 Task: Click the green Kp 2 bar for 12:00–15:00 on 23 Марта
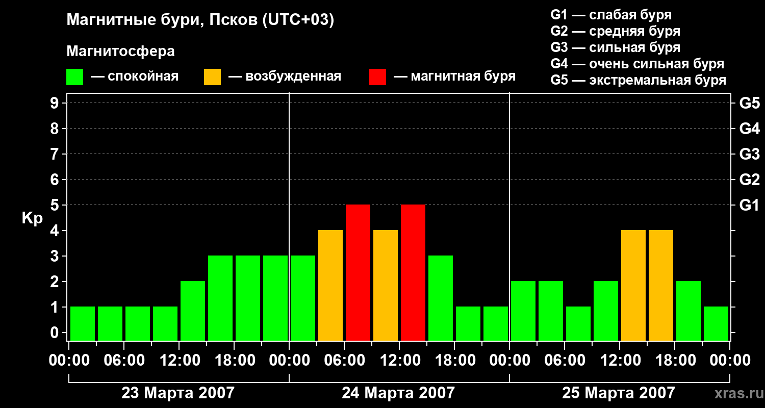[x=193, y=311]
